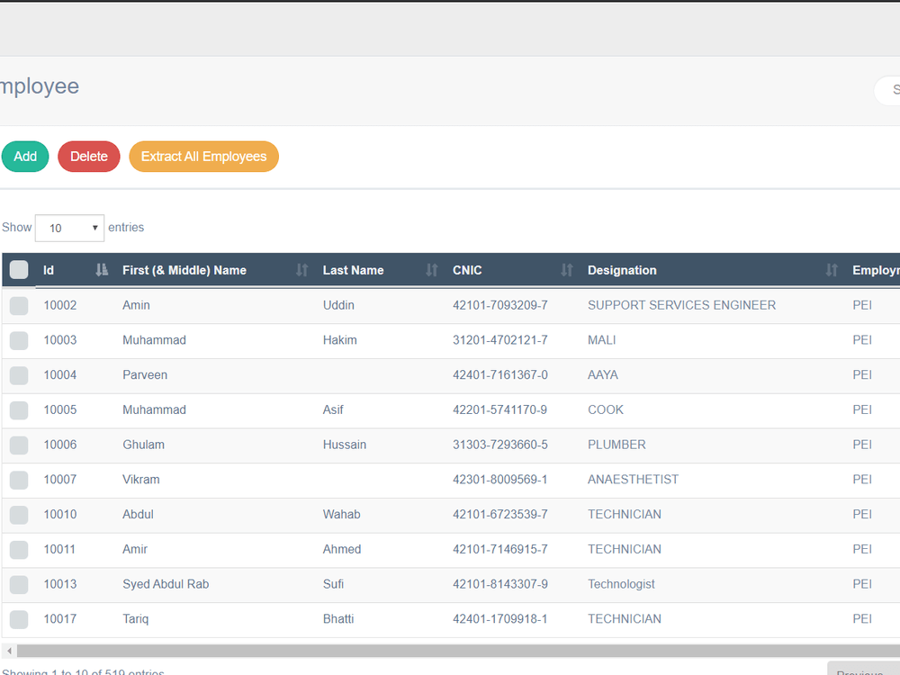Check the row for employee 10007 Vikram
Image resolution: width=900 pixels, height=675 pixels.
click(x=19, y=480)
